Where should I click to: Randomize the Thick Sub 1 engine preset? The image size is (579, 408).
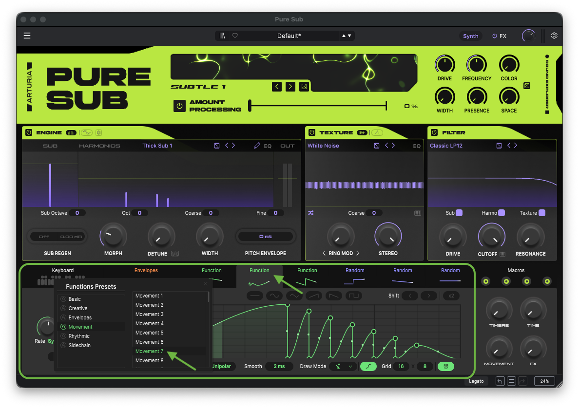217,146
